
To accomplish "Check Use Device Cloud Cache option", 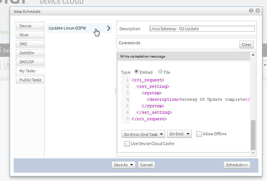I will (127, 144).
